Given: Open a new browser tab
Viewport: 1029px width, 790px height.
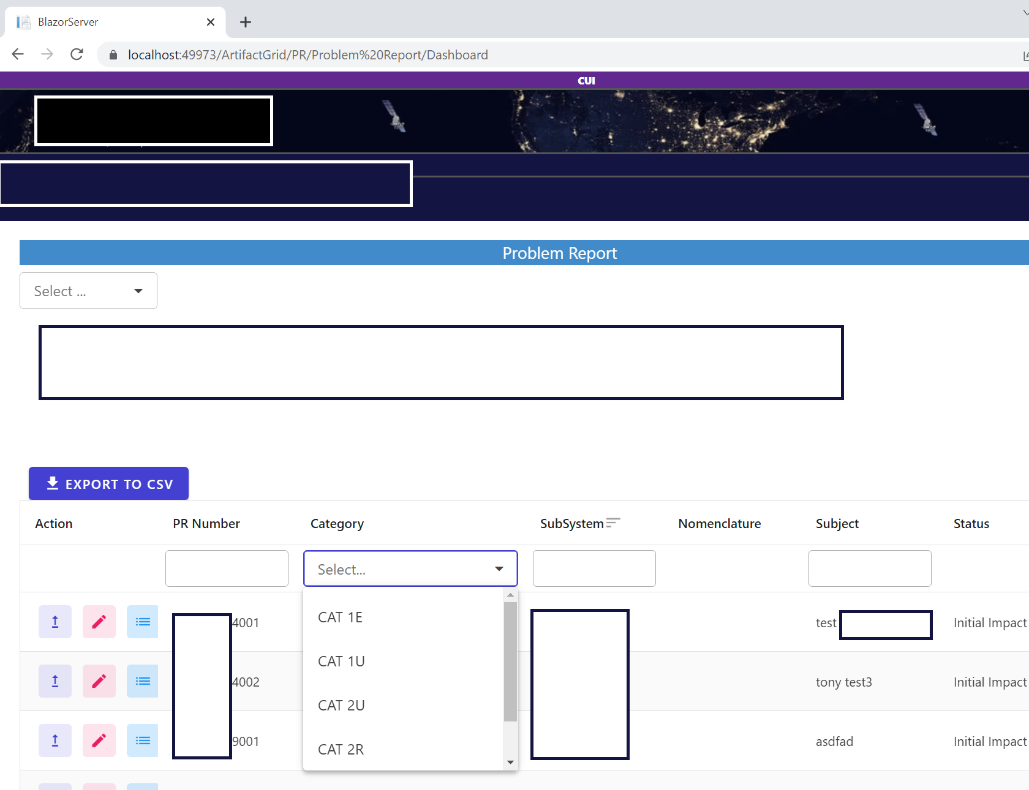Looking at the screenshot, I should pyautogui.click(x=245, y=22).
